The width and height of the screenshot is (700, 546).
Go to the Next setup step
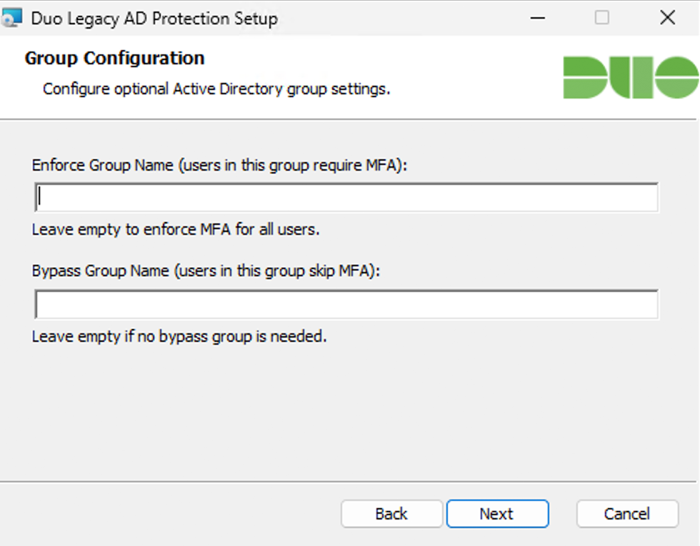click(x=497, y=514)
